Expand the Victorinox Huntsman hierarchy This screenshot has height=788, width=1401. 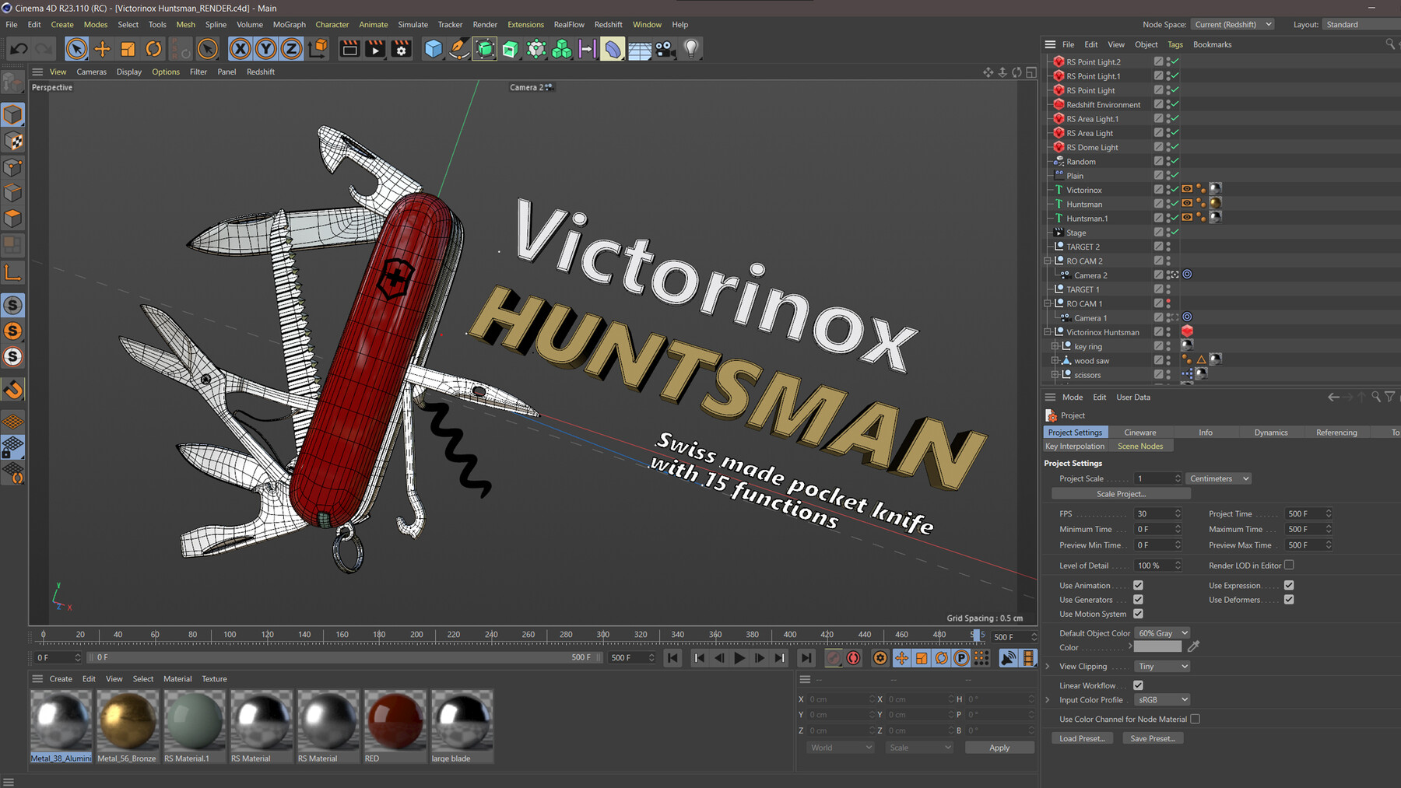[x=1048, y=331]
